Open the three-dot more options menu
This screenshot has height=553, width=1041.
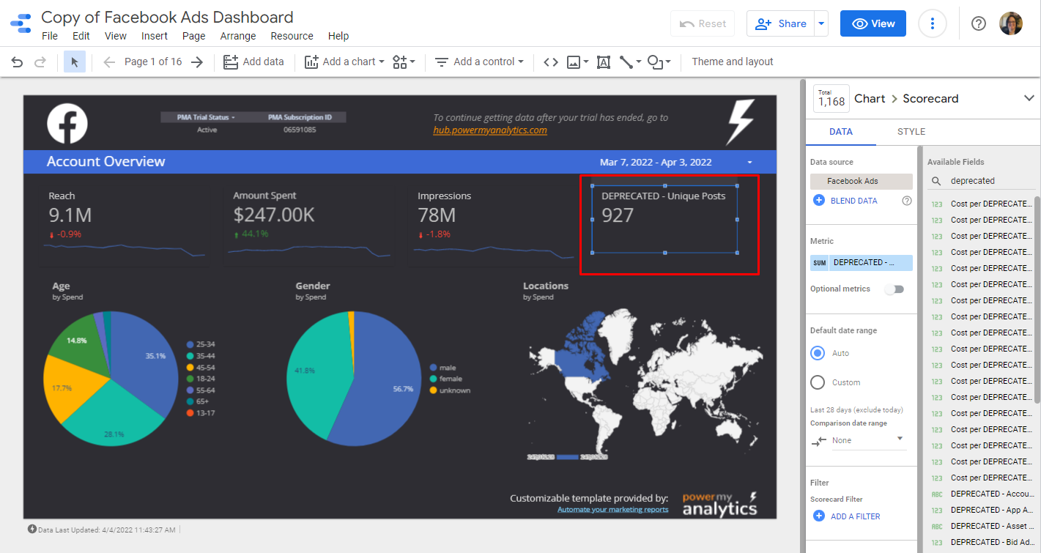[x=932, y=23]
